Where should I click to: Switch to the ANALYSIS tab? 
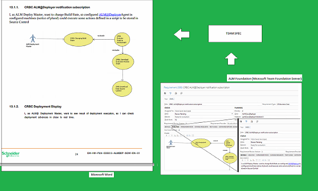[x=175, y=127]
